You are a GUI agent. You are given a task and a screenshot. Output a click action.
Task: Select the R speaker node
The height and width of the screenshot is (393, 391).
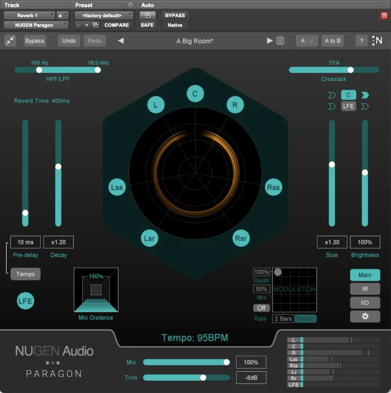pyautogui.click(x=235, y=105)
